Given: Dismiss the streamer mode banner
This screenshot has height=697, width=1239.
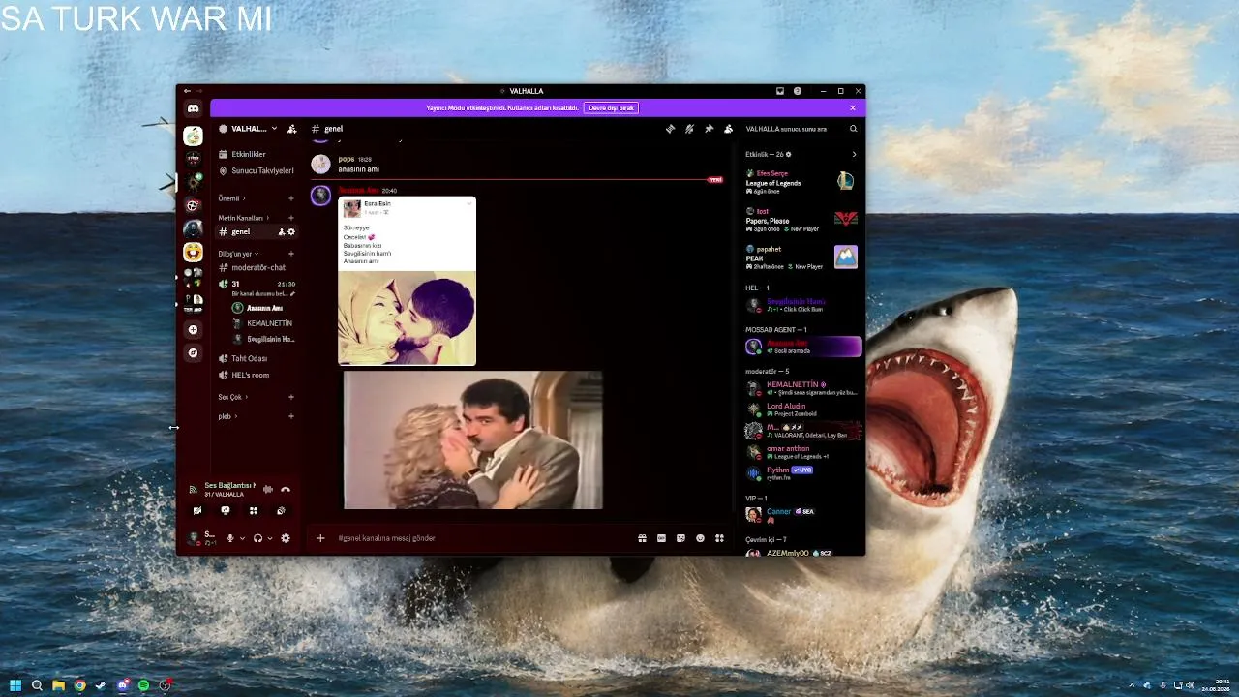Looking at the screenshot, I should click(853, 107).
